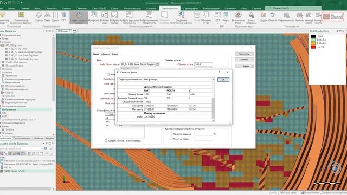Toggle Создать контуры выемки породы checkbox
Image resolution: width=347 pixels, height=195 pixels.
click(x=106, y=141)
